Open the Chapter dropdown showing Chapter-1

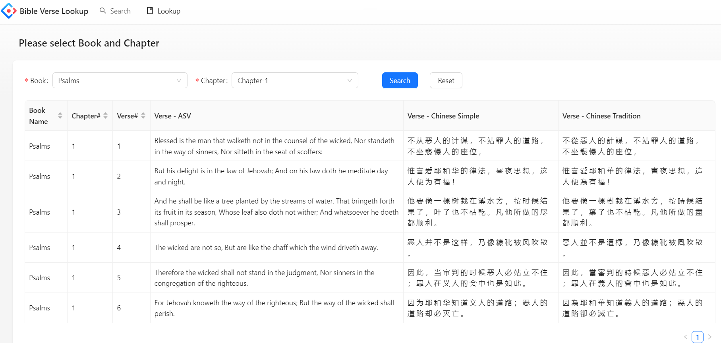pyautogui.click(x=290, y=81)
